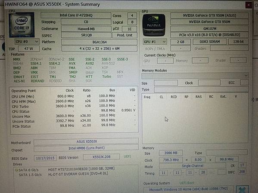Viewport: 258px width, 193px height.
Task: Open the GPU #1 selector dropdown
Action: pyautogui.click(x=155, y=42)
